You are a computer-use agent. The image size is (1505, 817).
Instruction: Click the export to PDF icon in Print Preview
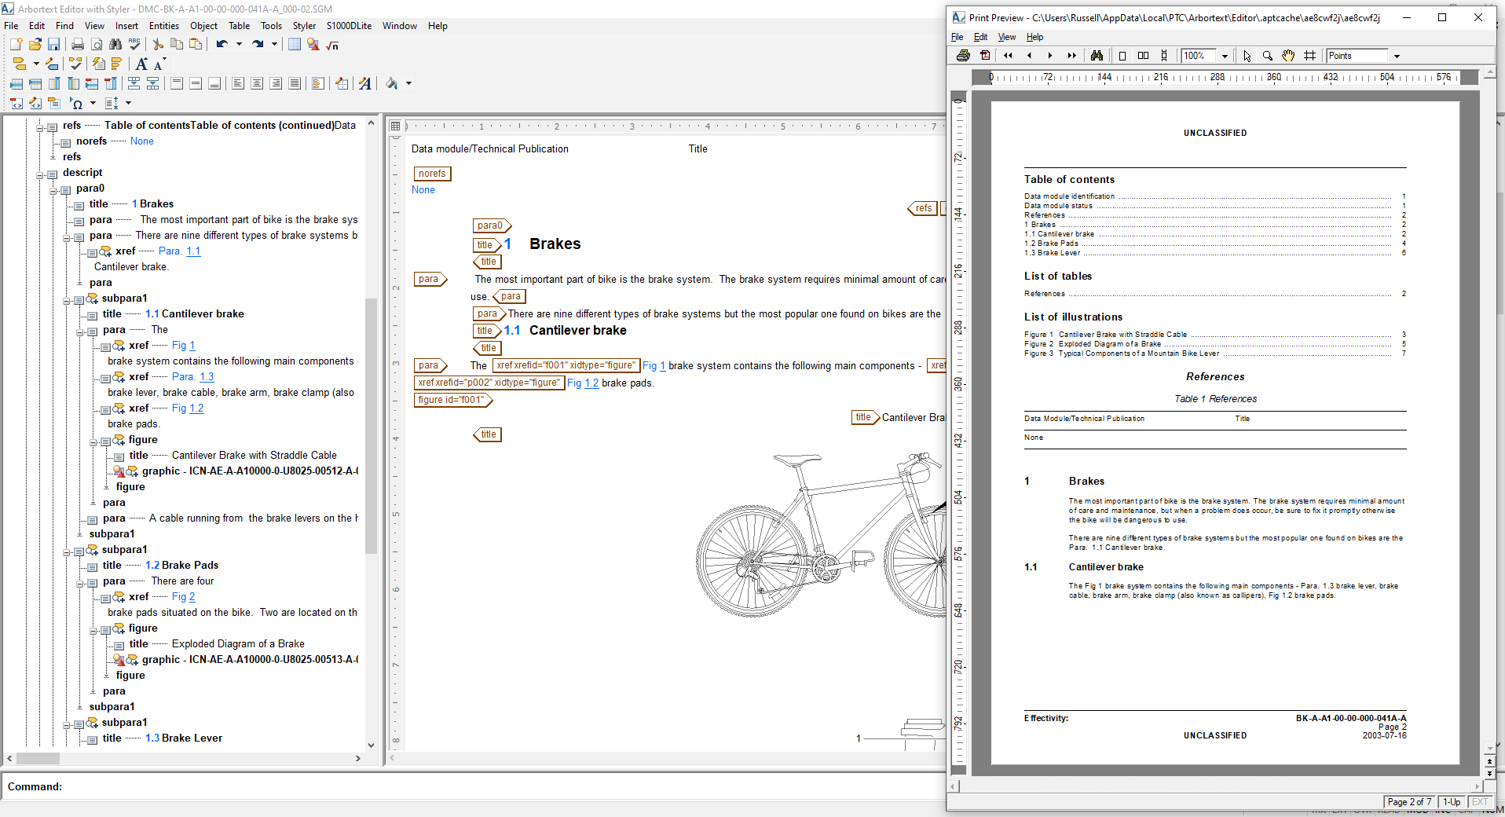click(x=985, y=56)
